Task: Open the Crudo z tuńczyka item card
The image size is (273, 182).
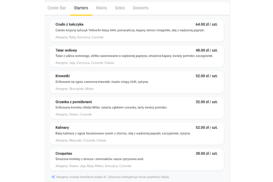Action: point(137,31)
